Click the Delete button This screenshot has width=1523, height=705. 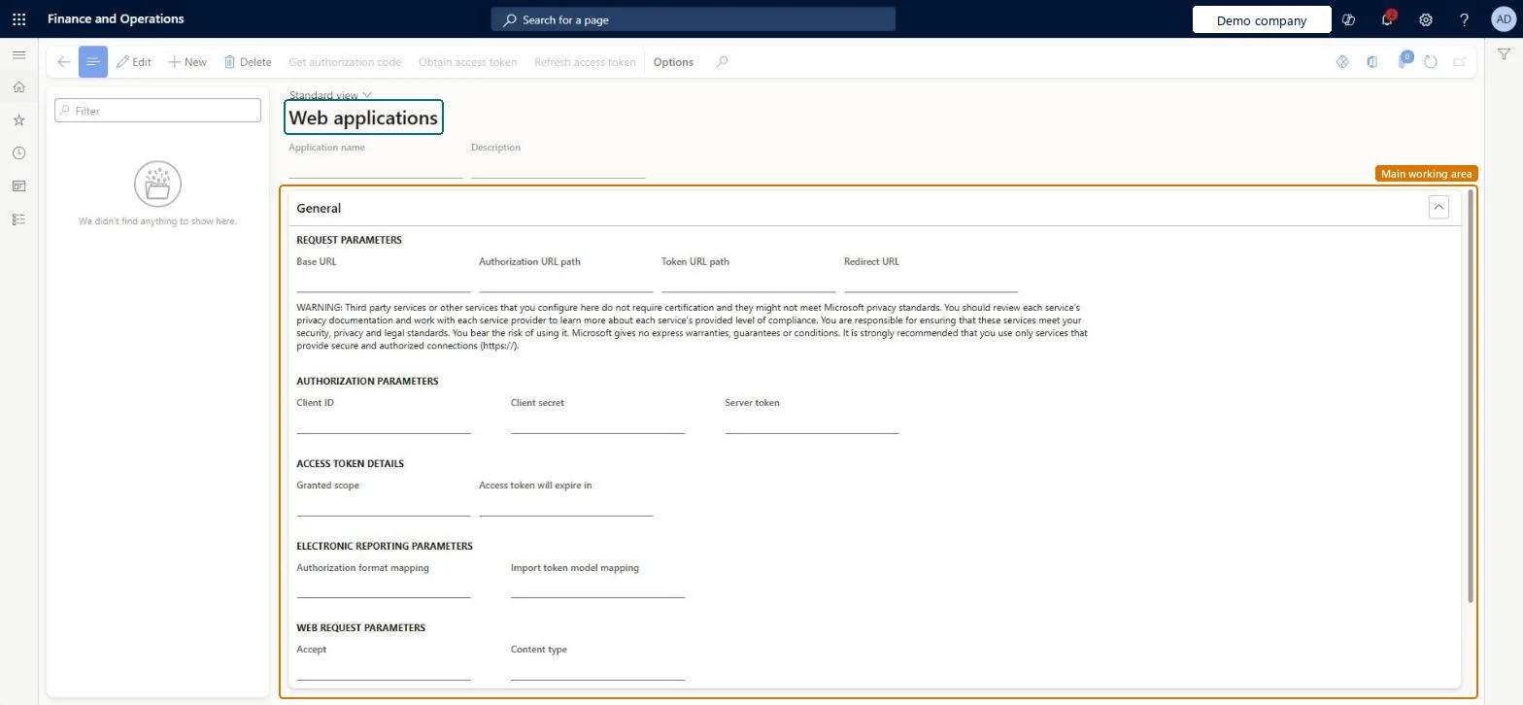point(248,62)
